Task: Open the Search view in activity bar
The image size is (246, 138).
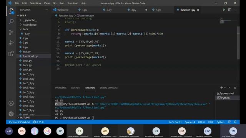Action: click(11, 21)
